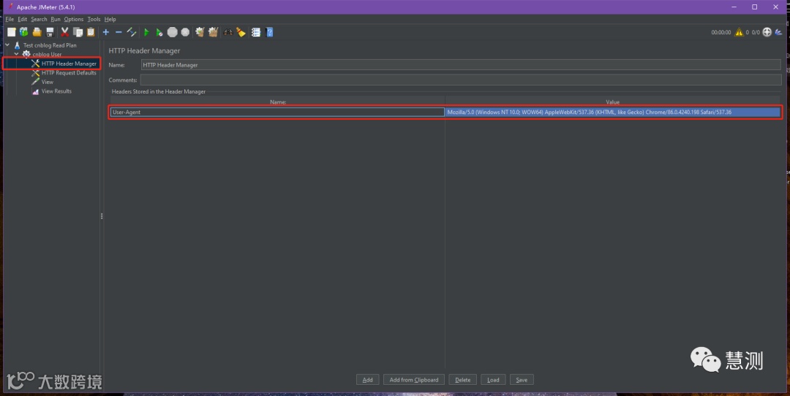Click the Add header button
The height and width of the screenshot is (396, 790).
[367, 380]
